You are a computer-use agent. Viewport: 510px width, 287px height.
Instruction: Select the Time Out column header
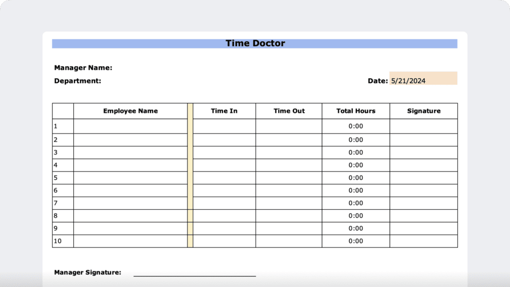pos(289,111)
